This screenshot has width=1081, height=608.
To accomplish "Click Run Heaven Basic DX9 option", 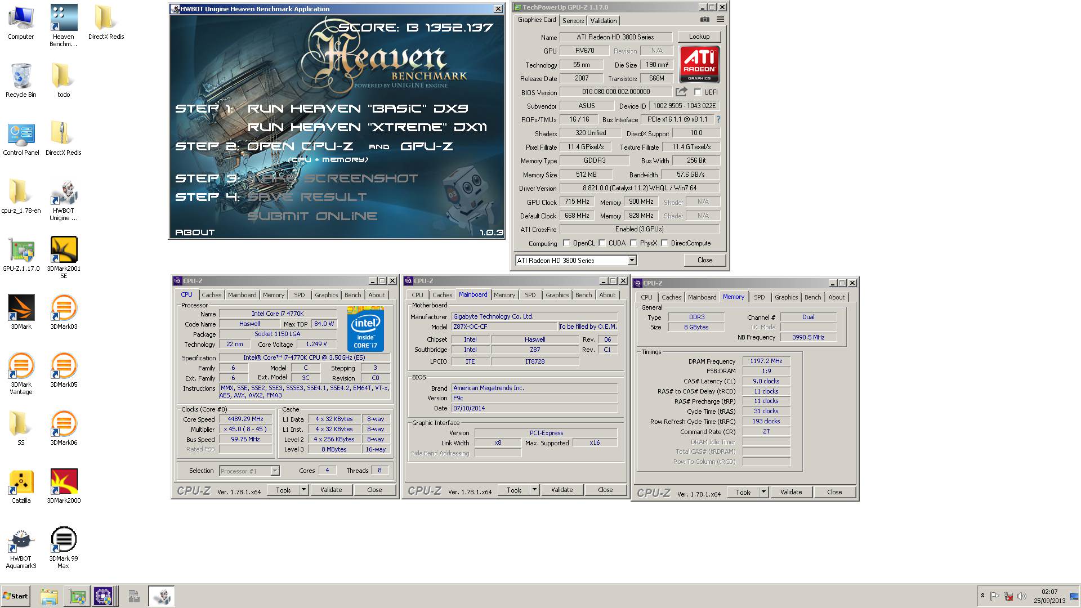I will point(358,109).
